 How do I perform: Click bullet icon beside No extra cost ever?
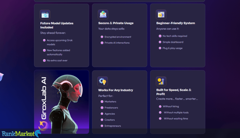tap(44, 61)
